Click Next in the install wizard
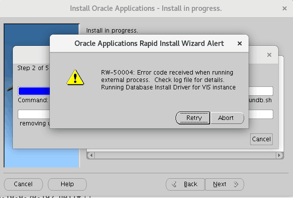The width and height of the screenshot is (293, 198). (x=224, y=184)
